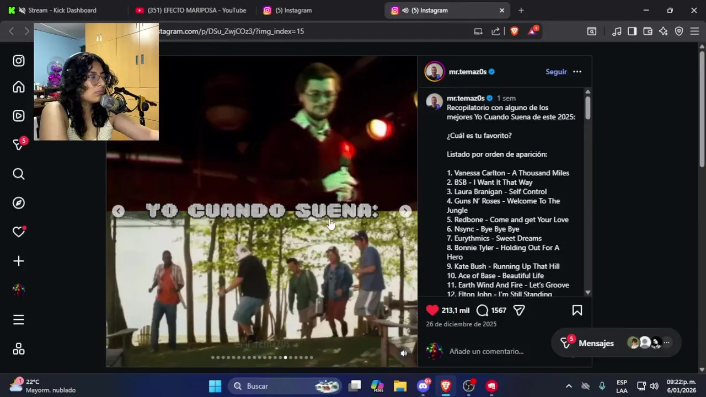Open the Explore compass icon

point(19,203)
